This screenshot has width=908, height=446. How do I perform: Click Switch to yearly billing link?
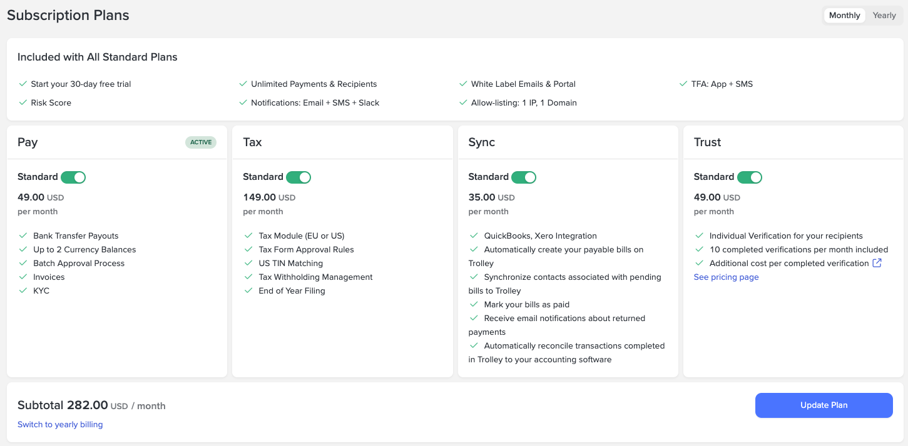[x=60, y=425]
